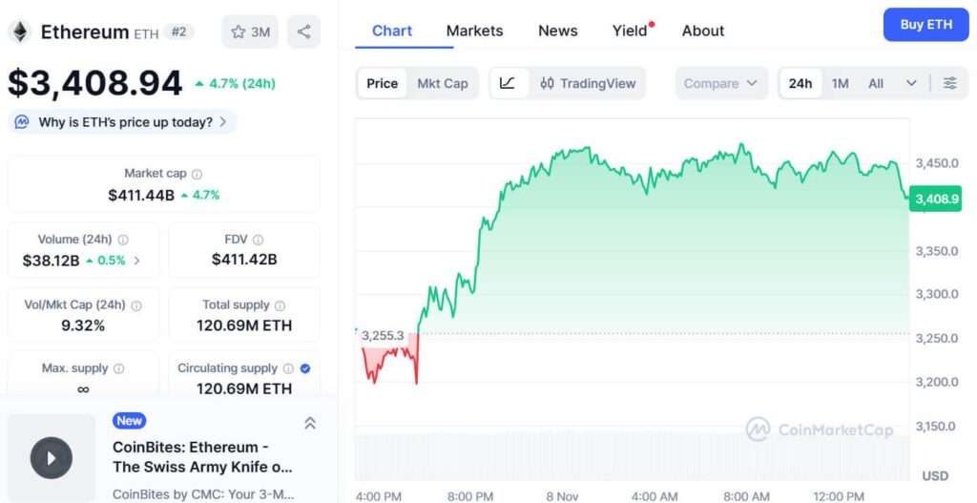Add Ethereum to watchlist via star button
The height and width of the screenshot is (503, 977).
250,31
